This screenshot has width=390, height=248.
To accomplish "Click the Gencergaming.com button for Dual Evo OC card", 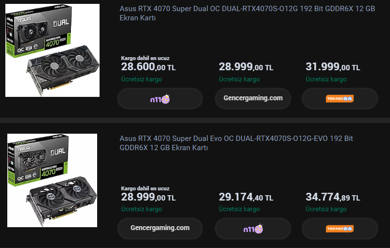I will (x=160, y=228).
